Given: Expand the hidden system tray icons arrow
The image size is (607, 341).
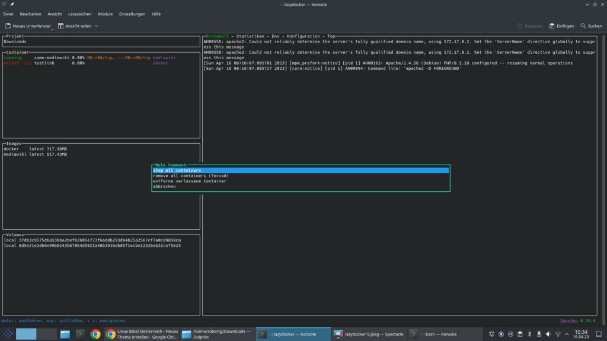Looking at the screenshot, I should (x=567, y=334).
